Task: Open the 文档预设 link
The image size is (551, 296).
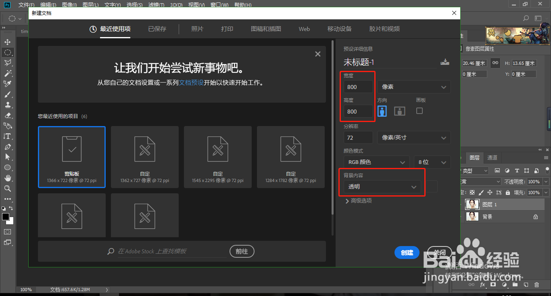Action: coord(191,83)
